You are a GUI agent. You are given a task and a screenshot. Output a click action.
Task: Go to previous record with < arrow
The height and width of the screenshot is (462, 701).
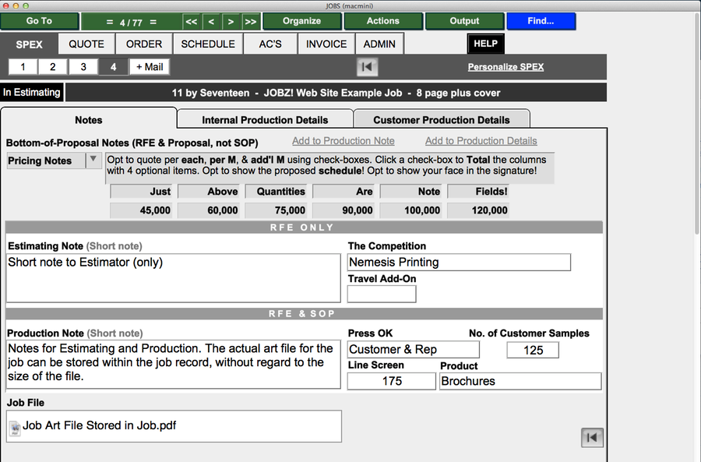211,21
